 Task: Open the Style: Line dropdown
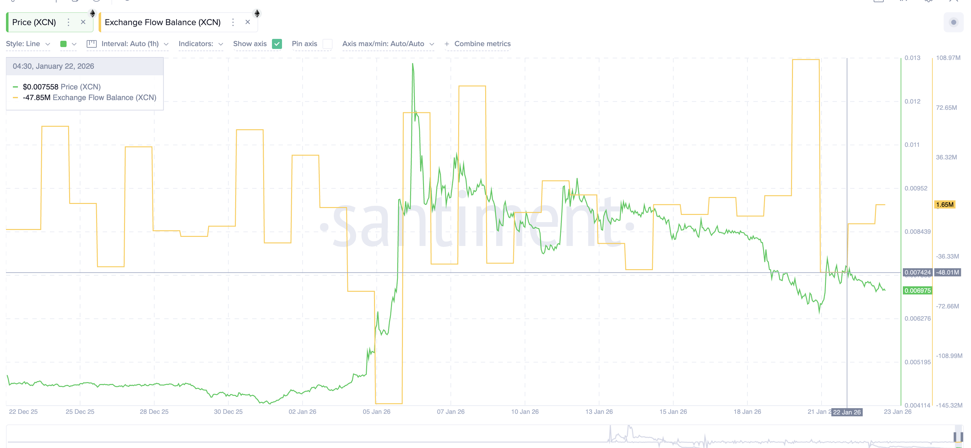point(28,44)
